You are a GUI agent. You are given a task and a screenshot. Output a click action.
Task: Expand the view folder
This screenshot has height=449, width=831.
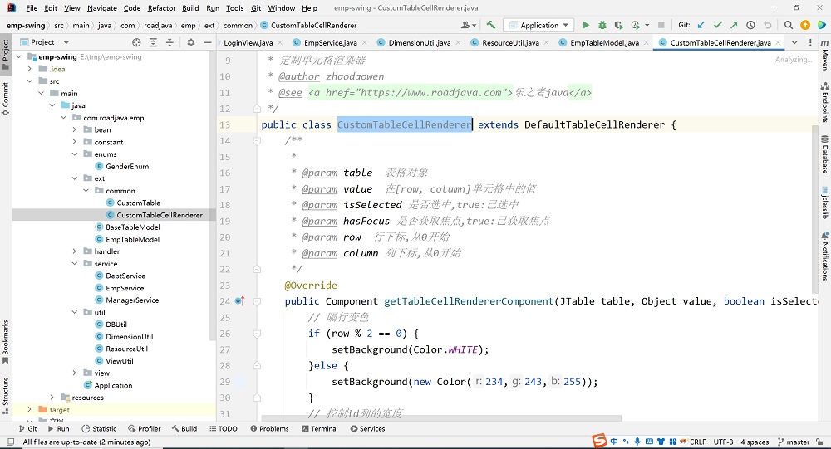75,373
